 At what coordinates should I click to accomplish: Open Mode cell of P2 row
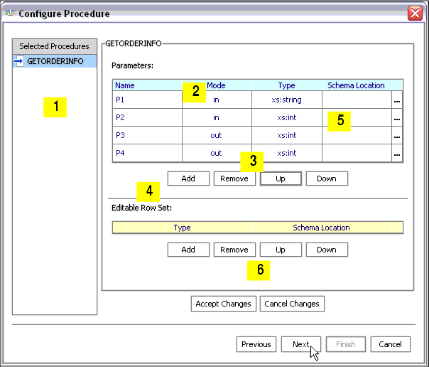(x=217, y=117)
